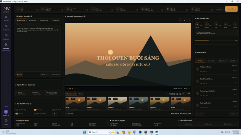The height and width of the screenshot is (135, 241).
Task: Click status icon of Top 10 địa điểm du lịch job
Action: point(197,105)
